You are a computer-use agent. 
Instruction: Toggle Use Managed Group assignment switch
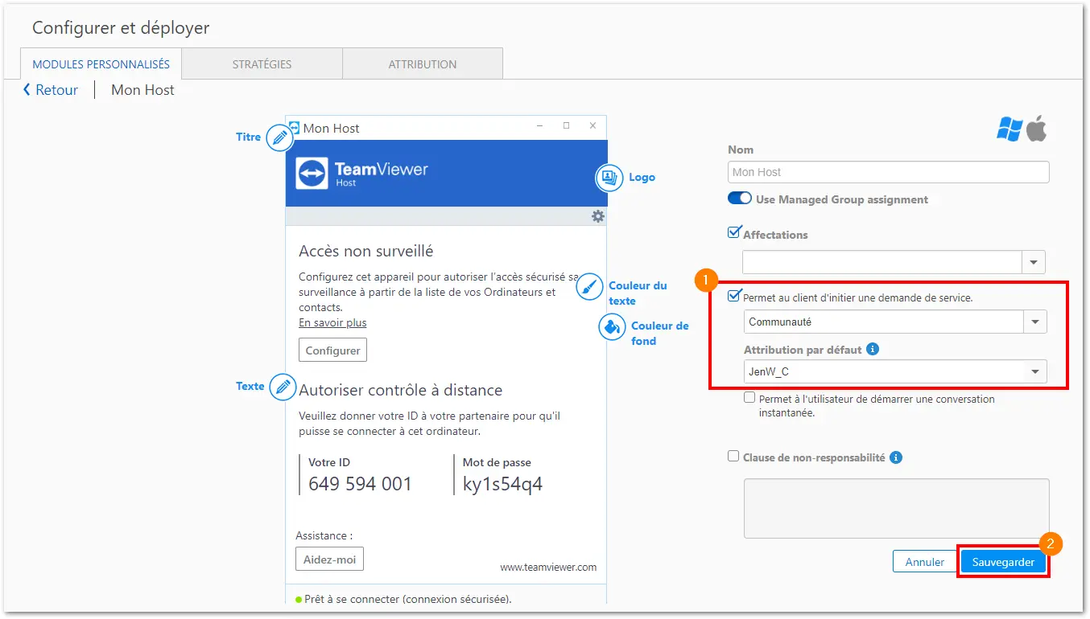(740, 199)
